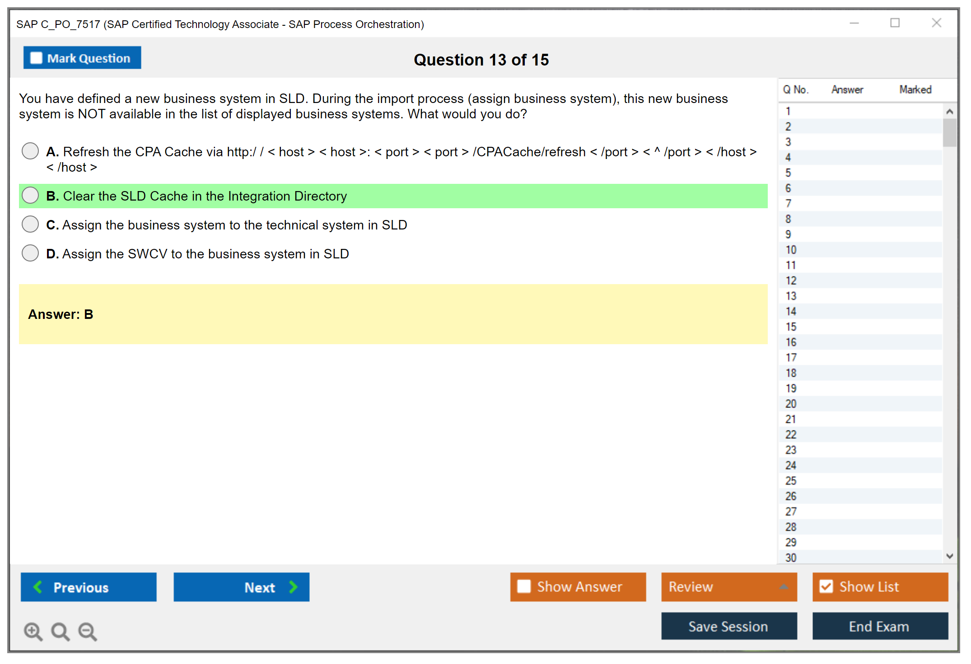The image size is (971, 664).
Task: Select radio button for option C
Action: click(30, 224)
